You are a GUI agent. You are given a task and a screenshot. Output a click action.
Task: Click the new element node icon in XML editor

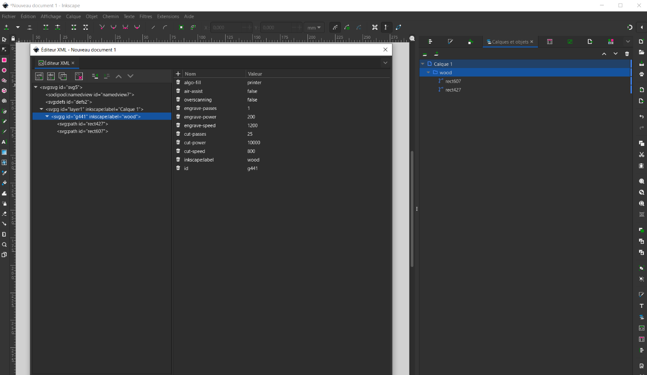[39, 76]
